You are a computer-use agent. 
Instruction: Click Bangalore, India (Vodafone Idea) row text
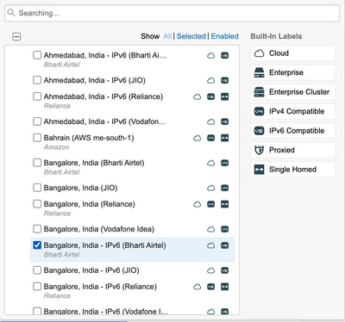pos(99,229)
